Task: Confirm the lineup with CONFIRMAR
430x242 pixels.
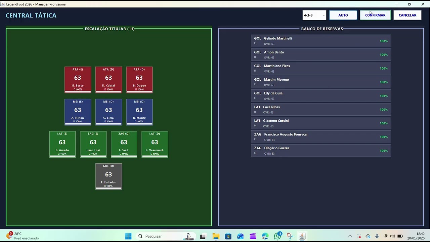Action: pos(375,15)
